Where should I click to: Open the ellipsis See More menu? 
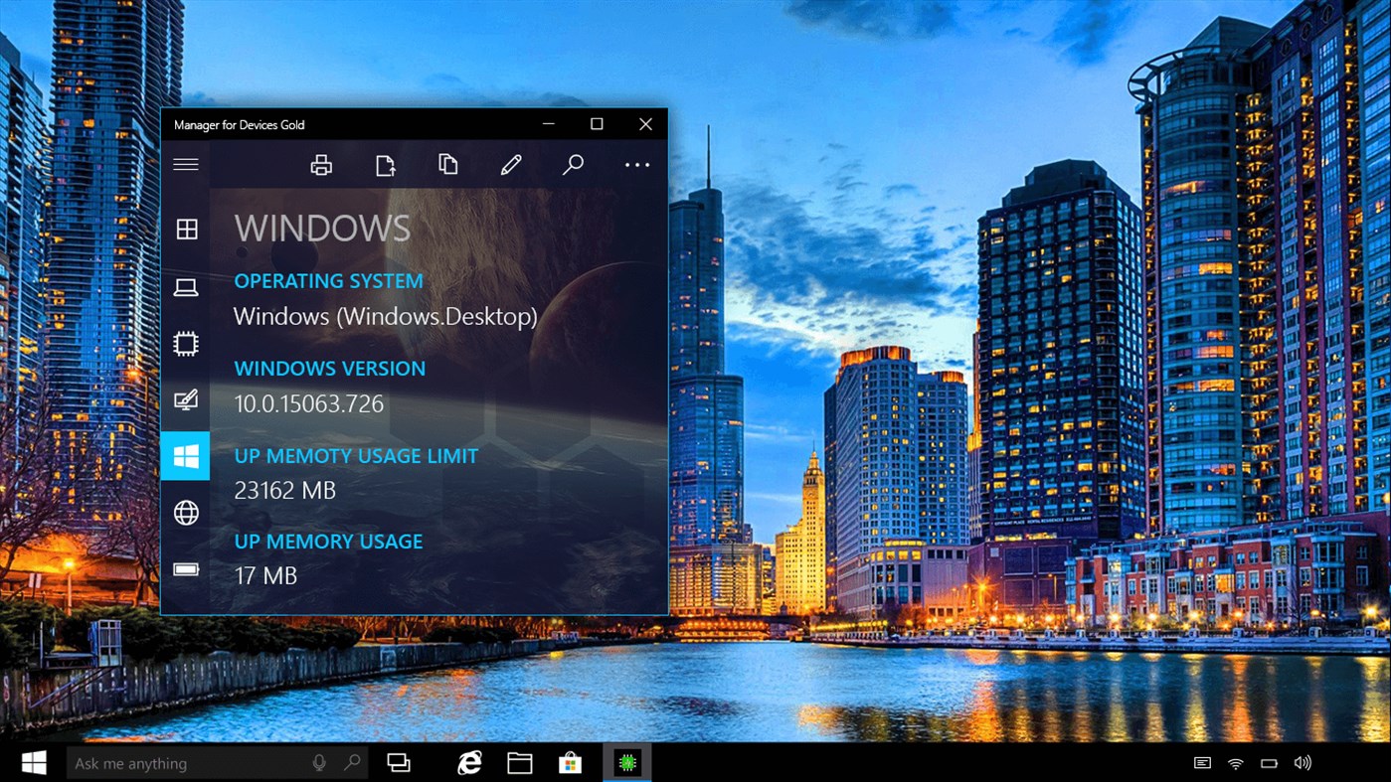pos(636,164)
